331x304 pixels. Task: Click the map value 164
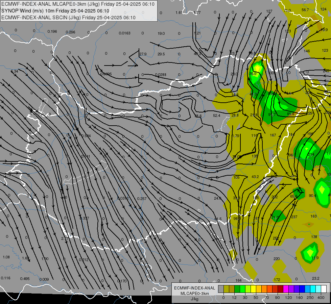239,280
